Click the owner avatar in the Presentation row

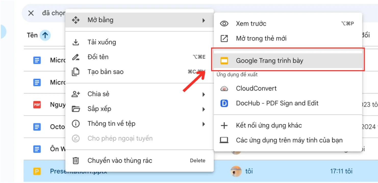click(236, 171)
